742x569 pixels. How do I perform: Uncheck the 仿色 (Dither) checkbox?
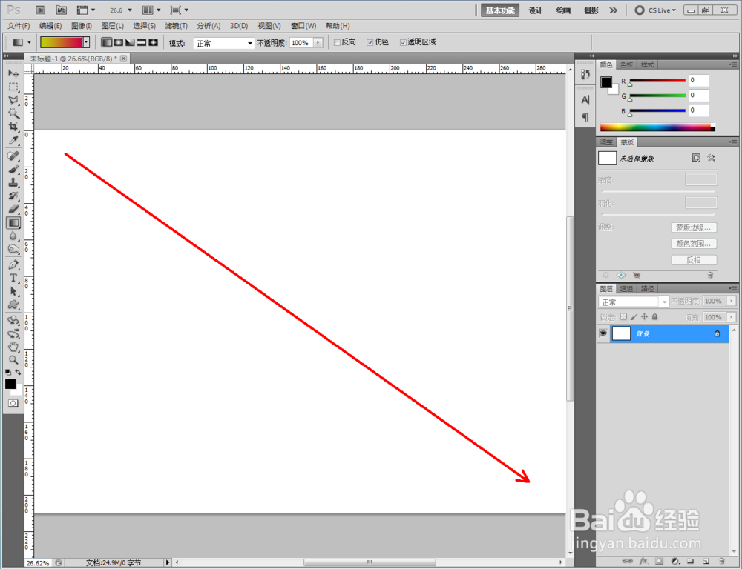pyautogui.click(x=370, y=42)
